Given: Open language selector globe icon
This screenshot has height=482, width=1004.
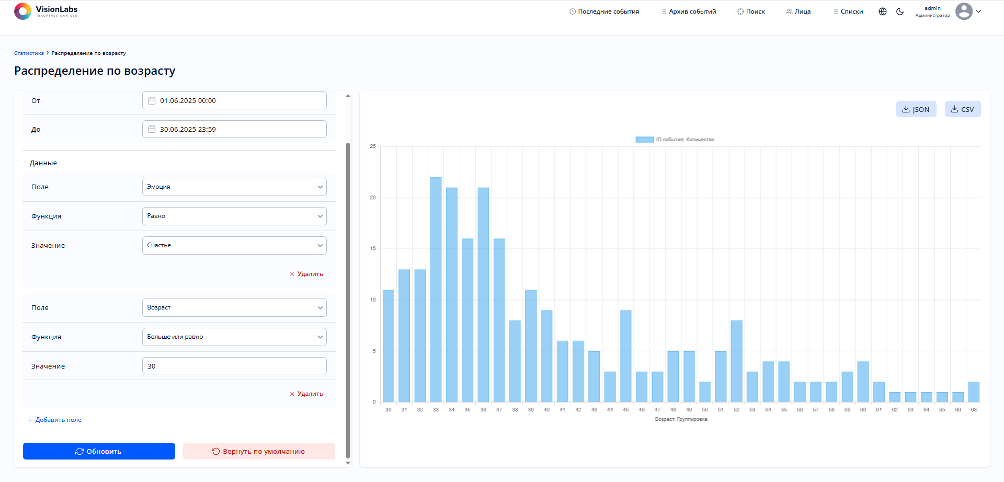Looking at the screenshot, I should (x=883, y=12).
